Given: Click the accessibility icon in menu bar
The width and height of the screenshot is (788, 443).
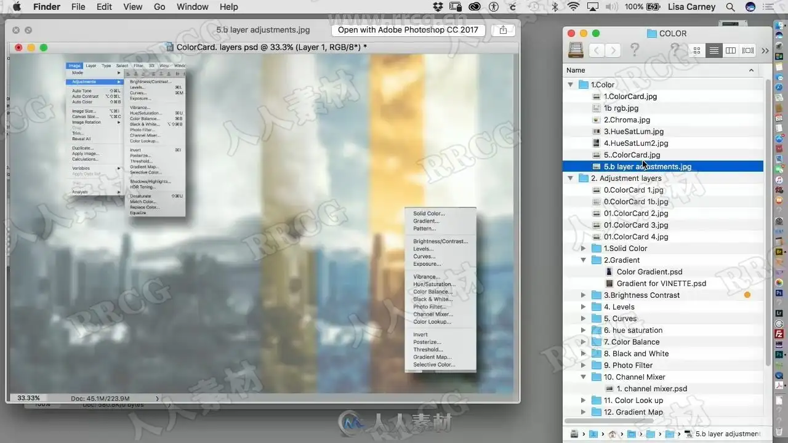Looking at the screenshot, I should (x=493, y=7).
